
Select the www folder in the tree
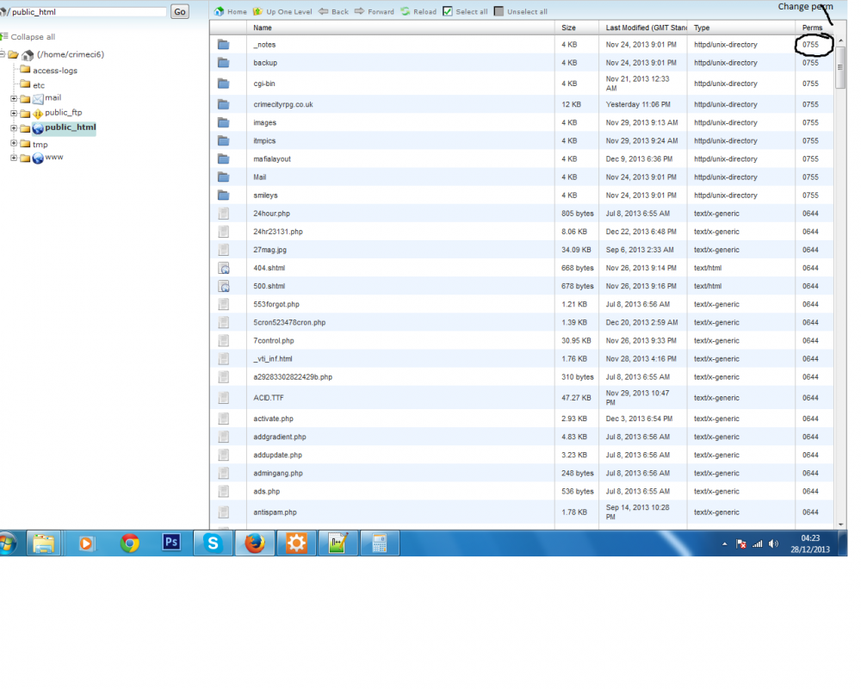[x=54, y=158]
